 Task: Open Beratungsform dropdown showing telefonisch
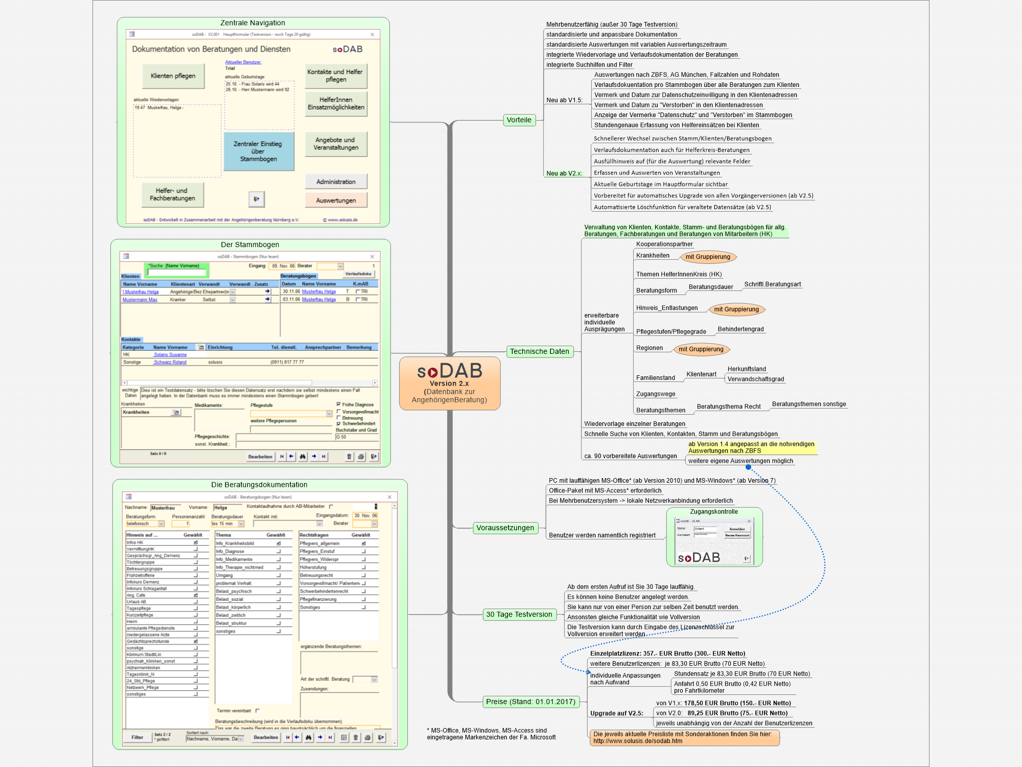161,524
